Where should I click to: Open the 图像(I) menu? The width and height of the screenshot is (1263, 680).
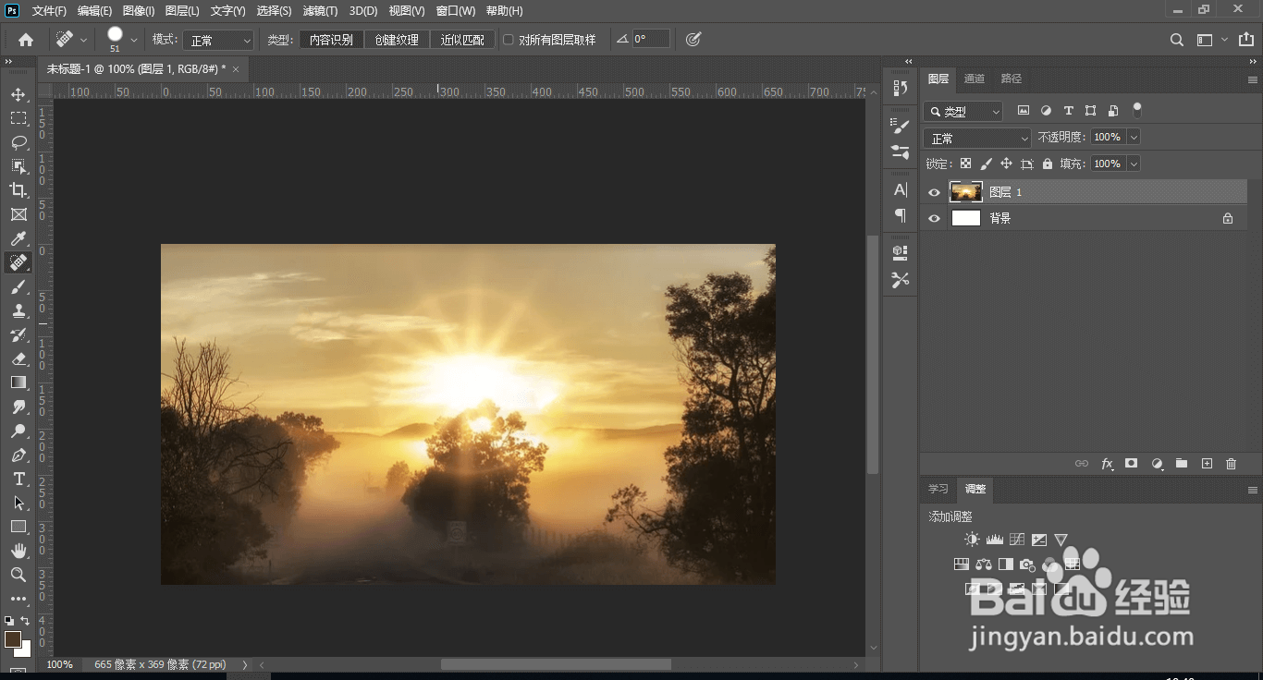[139, 11]
